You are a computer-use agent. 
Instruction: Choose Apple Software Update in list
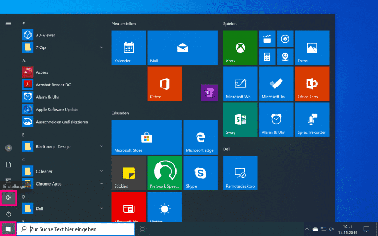click(57, 109)
